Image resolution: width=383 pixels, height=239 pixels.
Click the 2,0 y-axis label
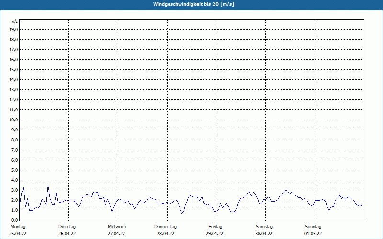pos(15,200)
